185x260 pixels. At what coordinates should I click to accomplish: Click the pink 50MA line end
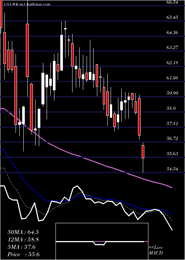(172, 188)
